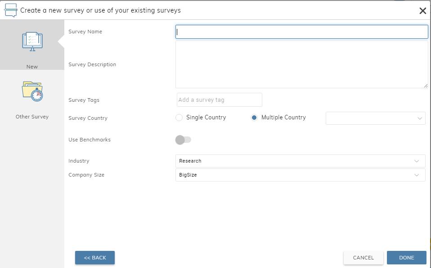431x268 pixels.
Task: Click the country selector chevron arrow
Action: [419, 118]
